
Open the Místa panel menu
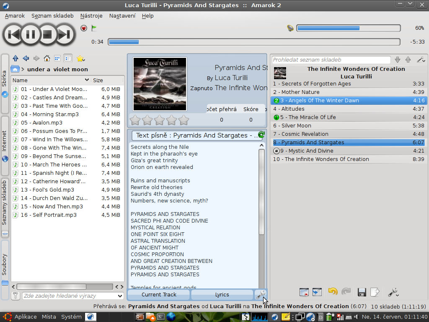tap(49, 317)
